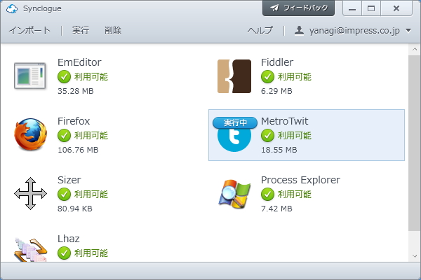Click the user silhouette icon beside the email
Image resolution: width=421 pixels, height=280 pixels.
299,31
